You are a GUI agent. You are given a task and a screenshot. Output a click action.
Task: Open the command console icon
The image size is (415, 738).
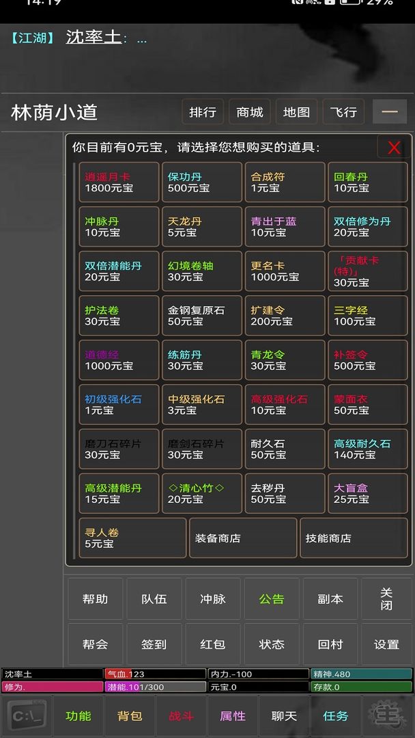[29, 715]
